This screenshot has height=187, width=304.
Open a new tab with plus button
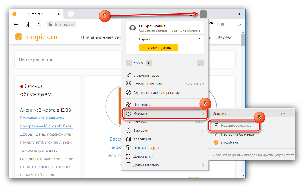(x=71, y=14)
